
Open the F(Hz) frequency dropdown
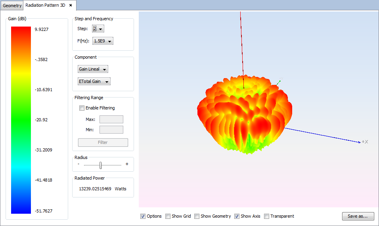(x=103, y=41)
